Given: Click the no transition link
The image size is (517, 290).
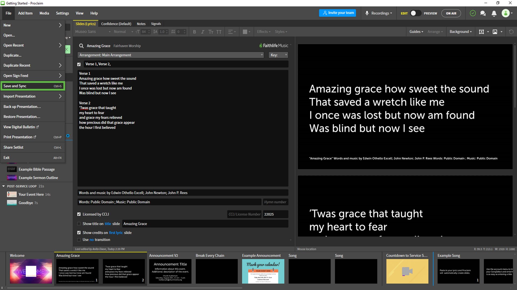Looking at the screenshot, I should [92, 240].
